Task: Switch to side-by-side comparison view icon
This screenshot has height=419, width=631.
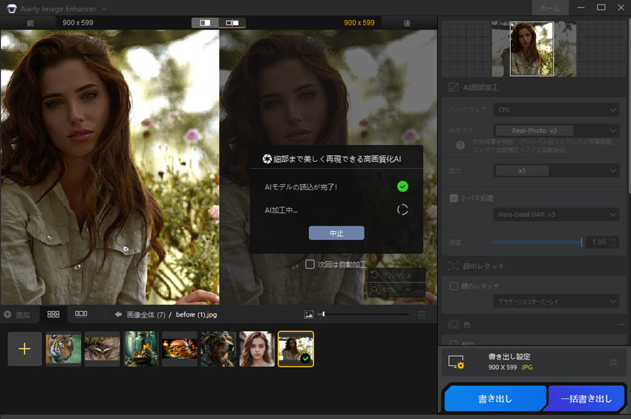Action: pos(232,23)
